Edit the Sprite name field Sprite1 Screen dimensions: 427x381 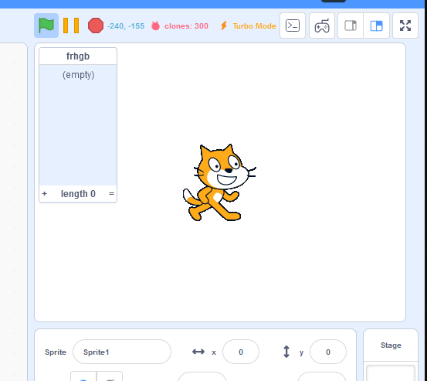tap(122, 352)
